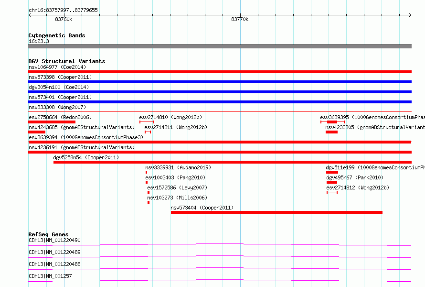Open variant nsv4233305 gnomAD label
Image resolution: width=425 pixels, height=287 pixels.
point(375,127)
